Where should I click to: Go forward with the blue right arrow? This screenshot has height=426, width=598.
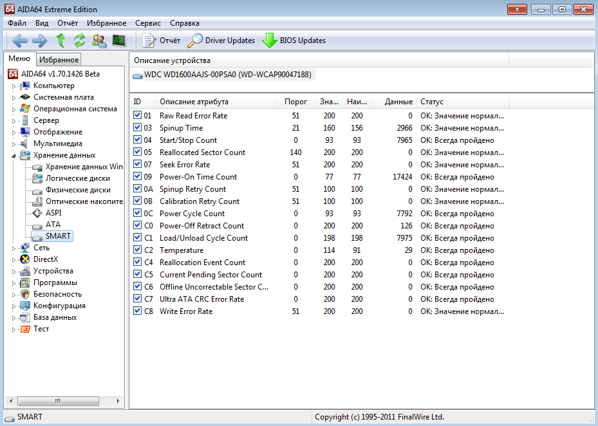pyautogui.click(x=40, y=41)
